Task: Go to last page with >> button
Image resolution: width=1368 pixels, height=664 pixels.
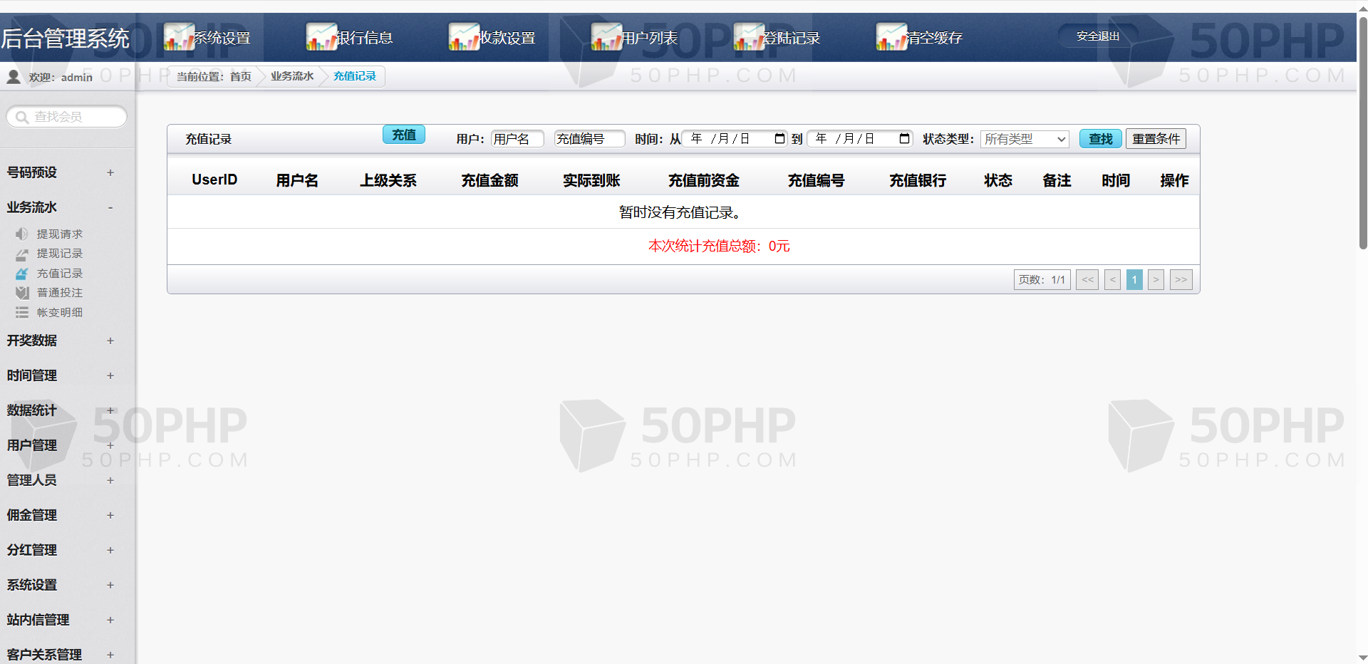Action: pyautogui.click(x=1181, y=280)
